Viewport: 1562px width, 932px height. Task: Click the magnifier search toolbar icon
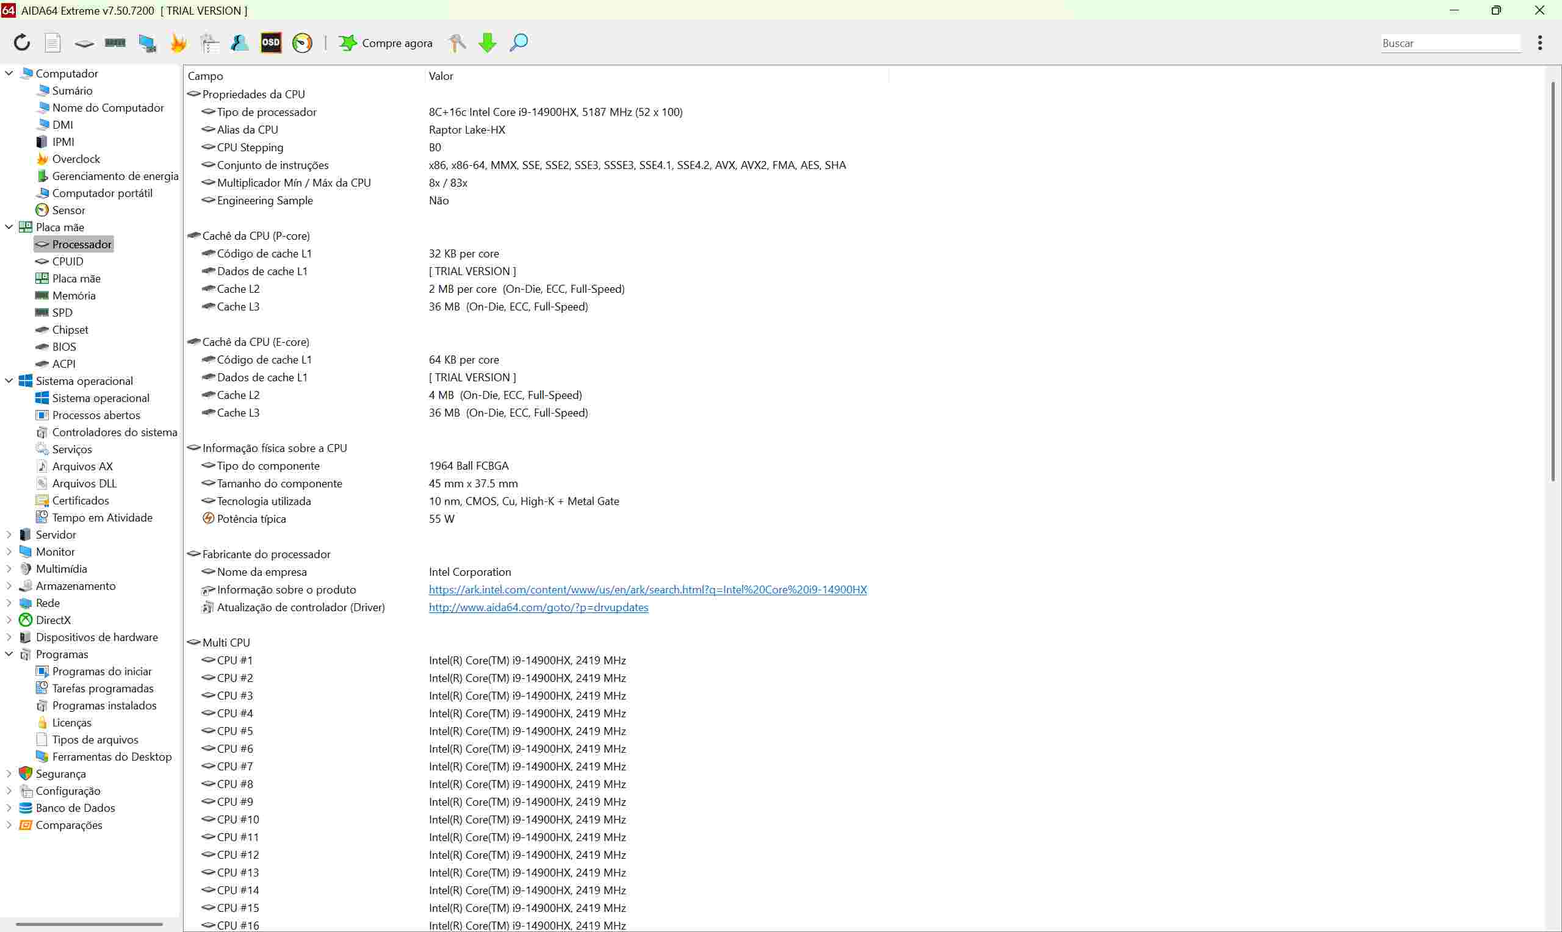point(519,43)
